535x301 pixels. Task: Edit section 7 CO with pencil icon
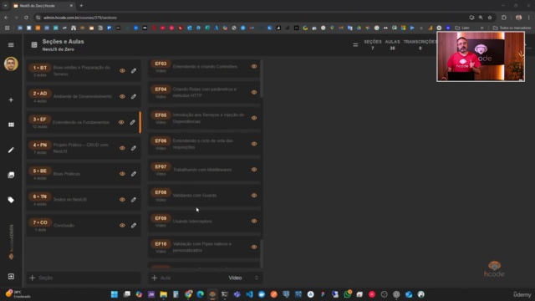click(x=134, y=225)
